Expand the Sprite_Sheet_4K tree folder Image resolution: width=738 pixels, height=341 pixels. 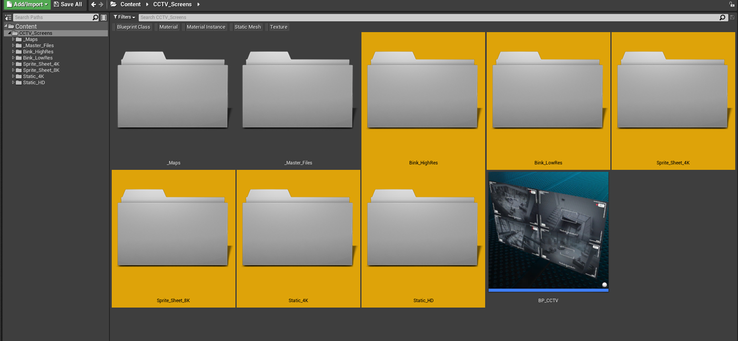13,64
